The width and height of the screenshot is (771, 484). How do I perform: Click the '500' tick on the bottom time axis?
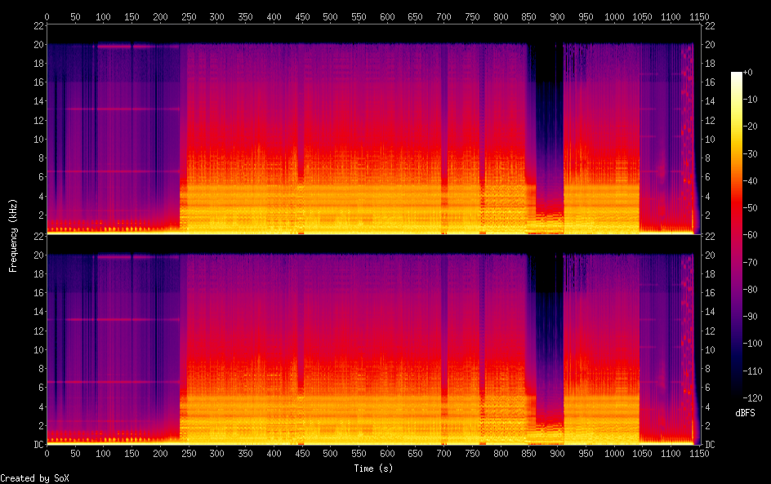click(331, 454)
